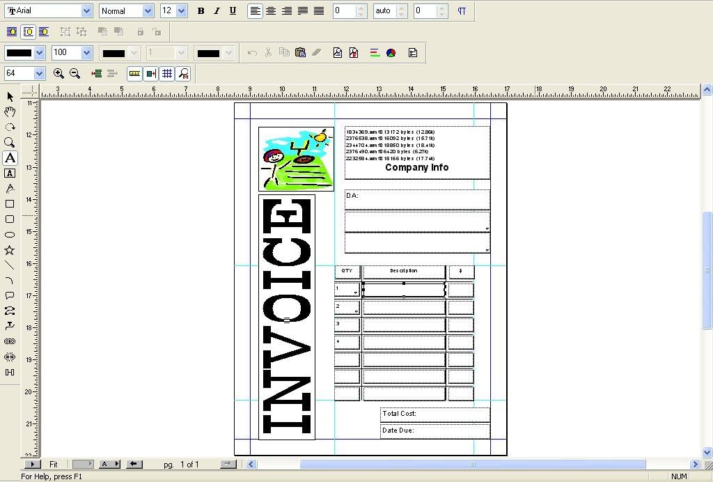713x482 pixels.
Task: Select the pointer arrow tool
Action: (x=10, y=97)
